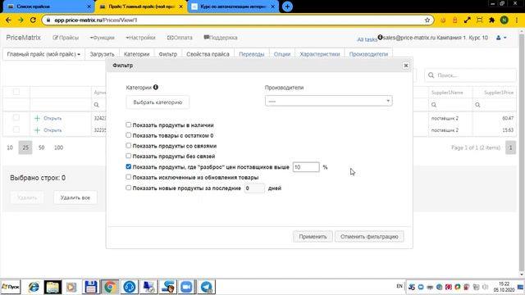525x295 pixels.
Task: Enable Показать новые продукты за последние
Action: tap(129, 188)
